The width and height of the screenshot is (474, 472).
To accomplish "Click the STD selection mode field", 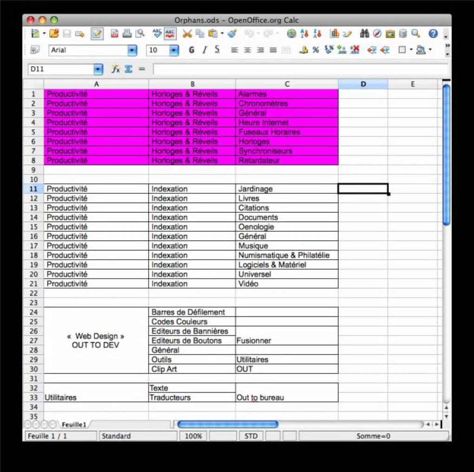I will 251,436.
